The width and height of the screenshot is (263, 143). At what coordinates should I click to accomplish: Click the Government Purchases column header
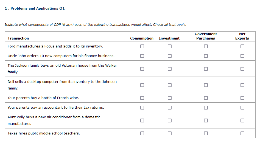[x=206, y=36]
